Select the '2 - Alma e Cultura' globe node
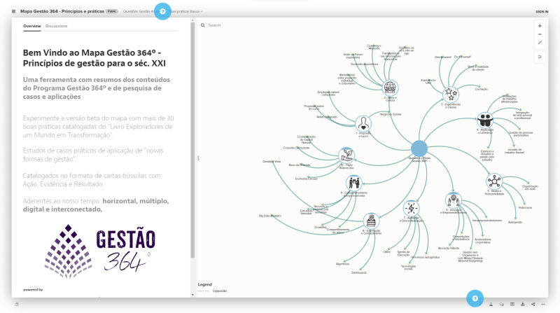 click(x=390, y=88)
